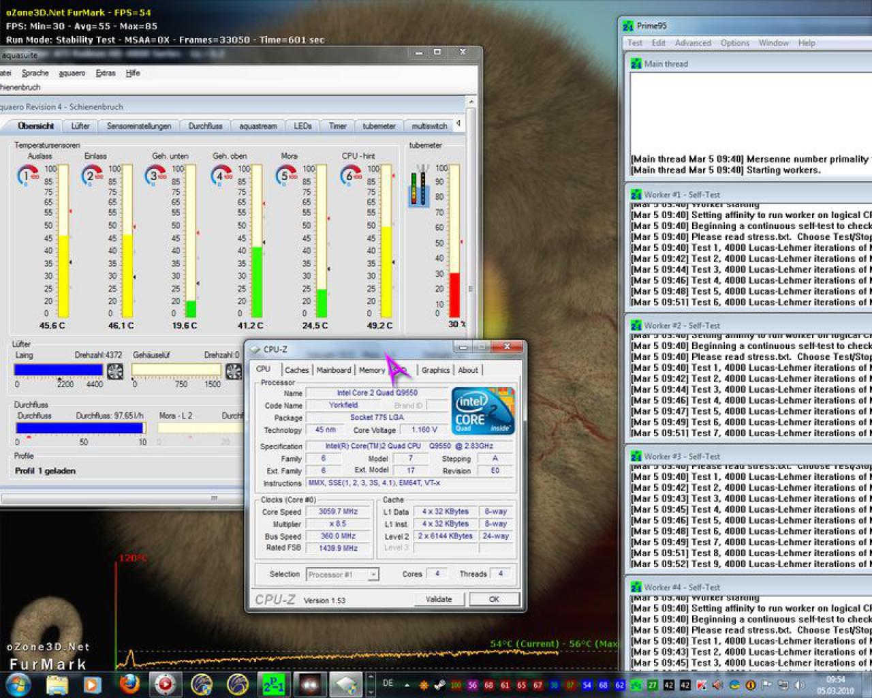Image resolution: width=872 pixels, height=698 pixels.
Task: Open the Advanced menu in Prime95
Action: (693, 43)
